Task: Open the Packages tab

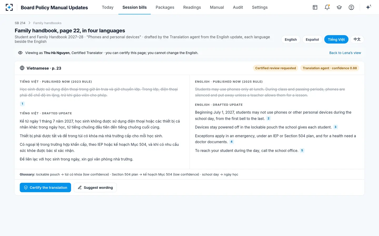Action: pos(165,7)
